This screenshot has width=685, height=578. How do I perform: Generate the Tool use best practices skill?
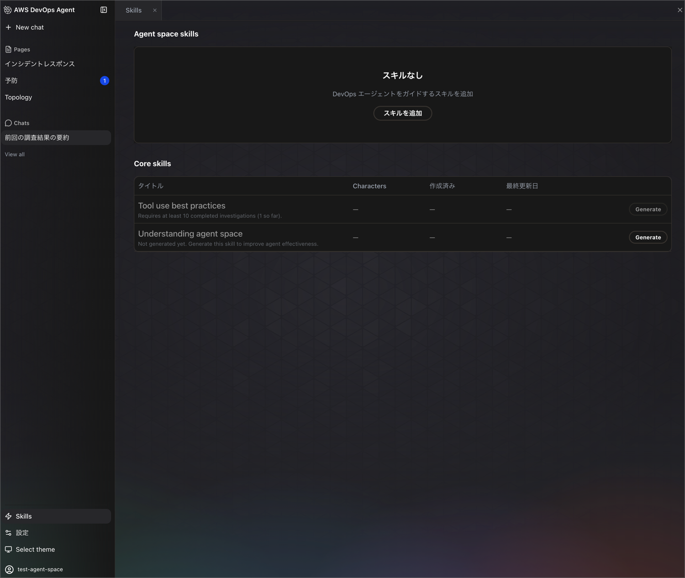(x=648, y=209)
